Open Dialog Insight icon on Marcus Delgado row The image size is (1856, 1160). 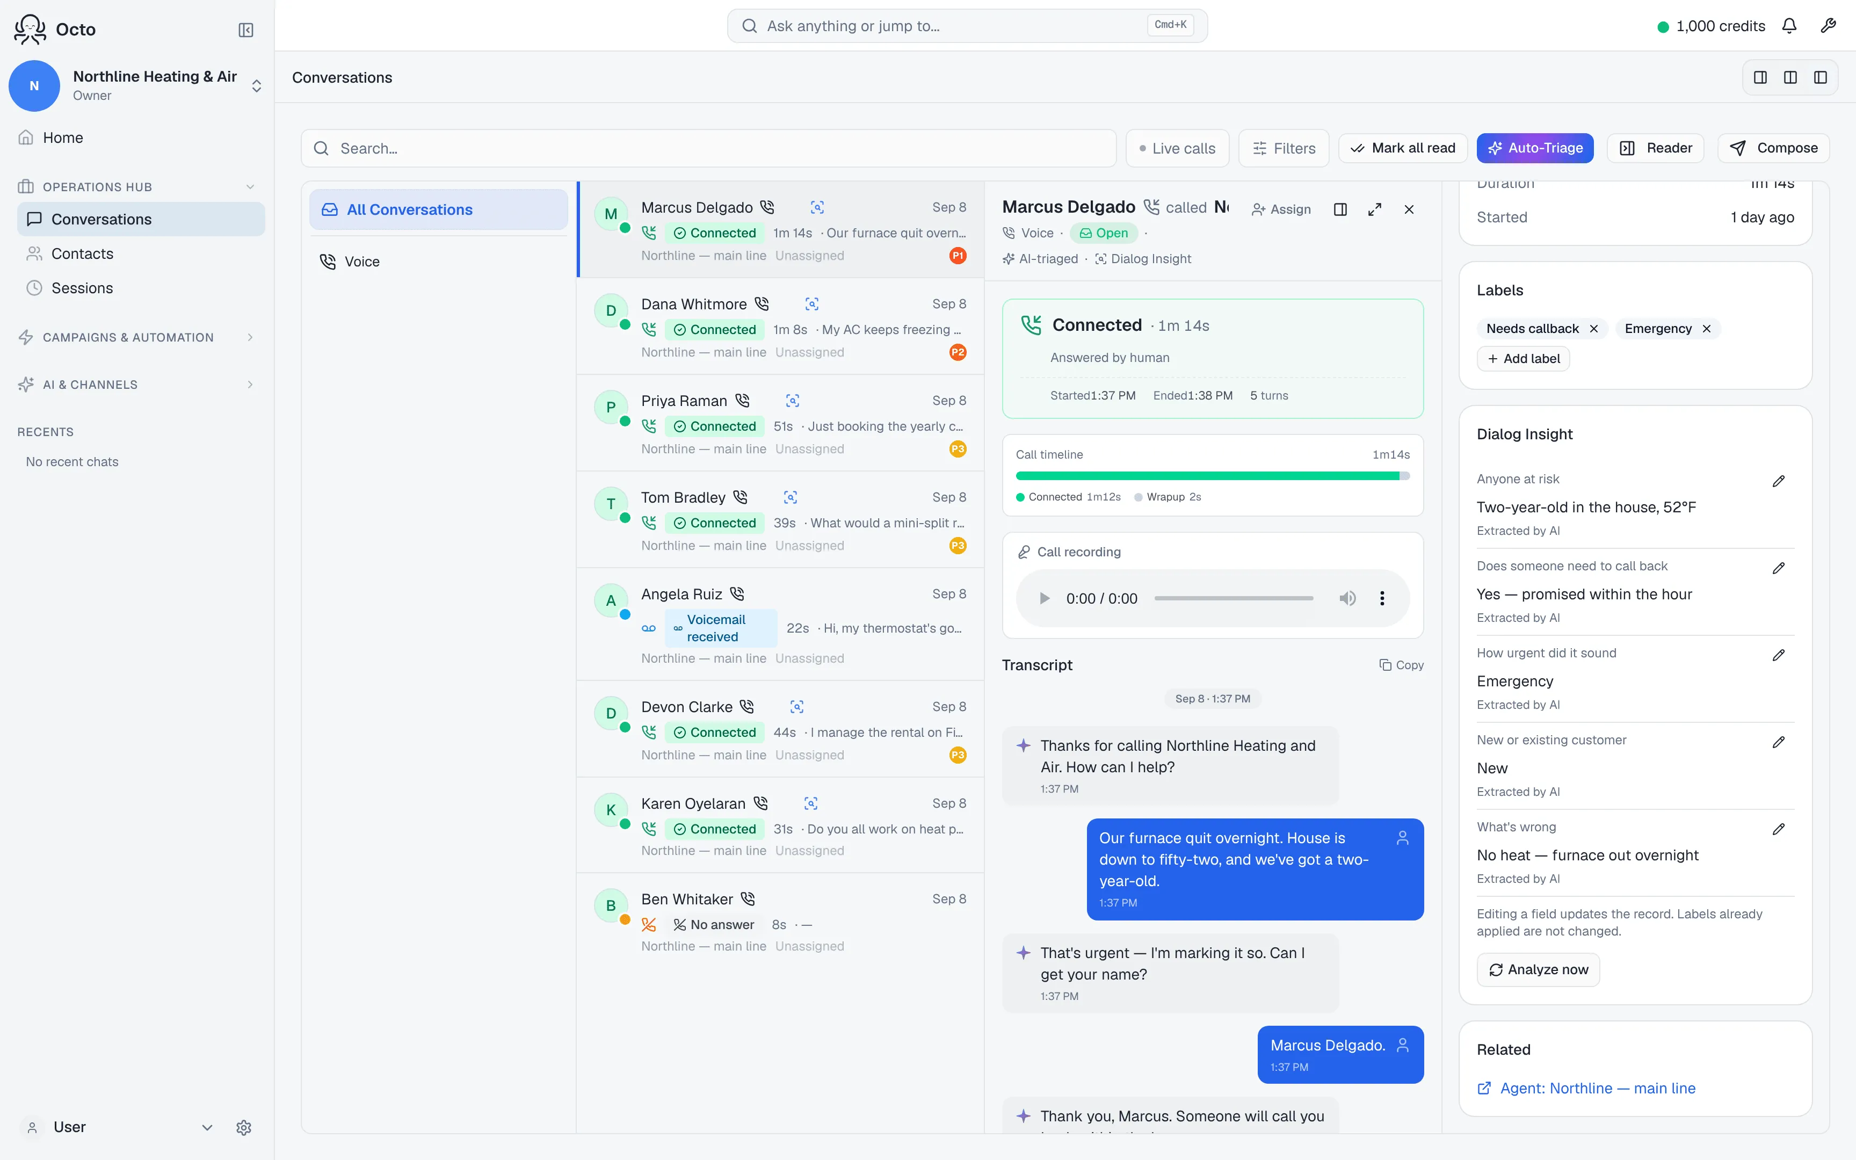817,207
